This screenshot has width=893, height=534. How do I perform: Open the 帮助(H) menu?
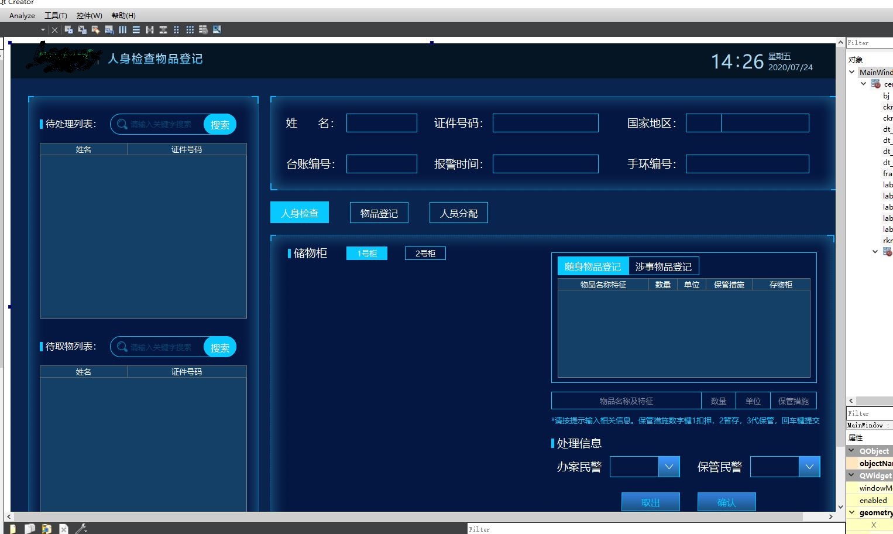123,16
